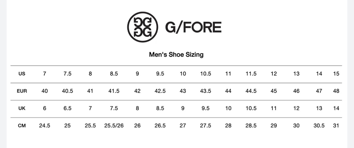Select the UK row label
This screenshot has height=148, width=354.
click(x=22, y=108)
